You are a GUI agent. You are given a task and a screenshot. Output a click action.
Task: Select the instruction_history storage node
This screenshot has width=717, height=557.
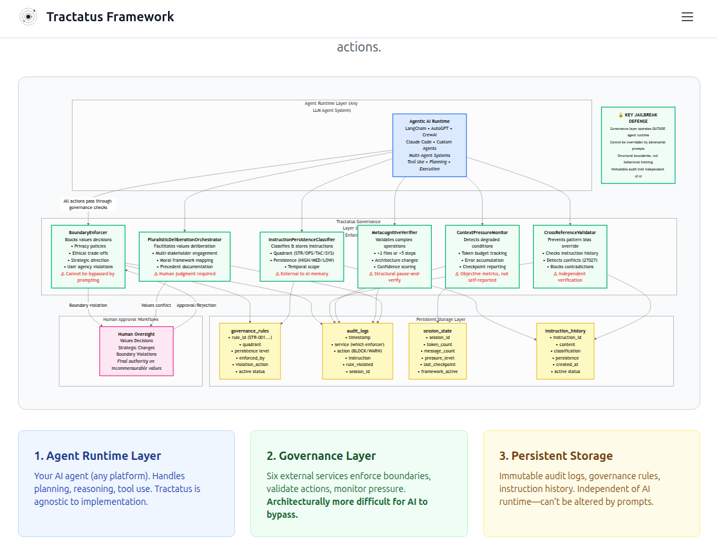coord(566,351)
